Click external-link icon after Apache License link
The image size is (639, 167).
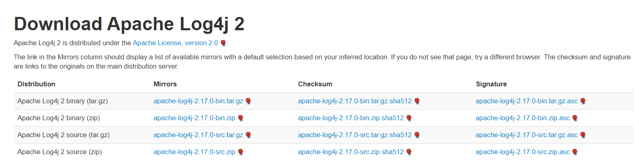[223, 43]
